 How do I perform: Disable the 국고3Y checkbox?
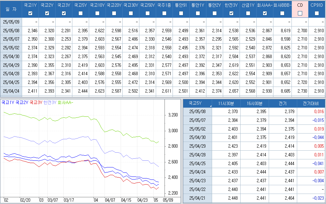point(64,13)
